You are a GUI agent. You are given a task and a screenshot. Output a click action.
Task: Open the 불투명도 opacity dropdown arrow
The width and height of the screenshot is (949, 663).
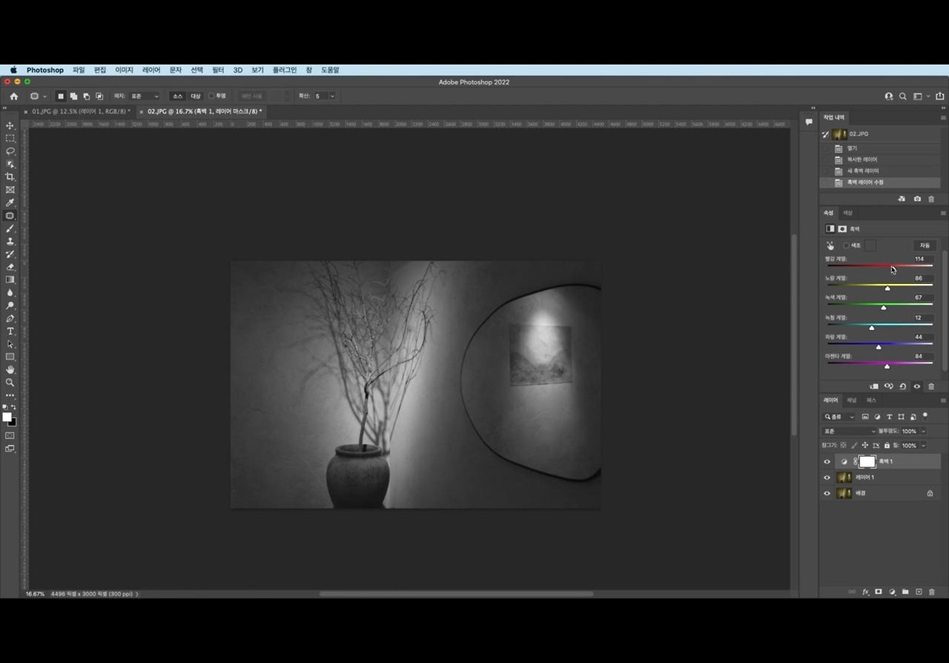(x=923, y=431)
